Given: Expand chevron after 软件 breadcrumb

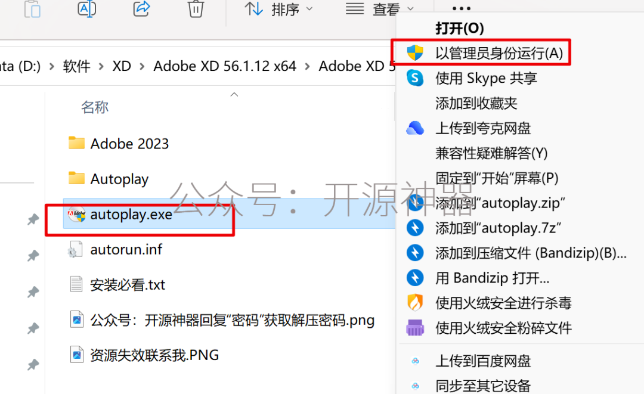Looking at the screenshot, I should pos(101,66).
